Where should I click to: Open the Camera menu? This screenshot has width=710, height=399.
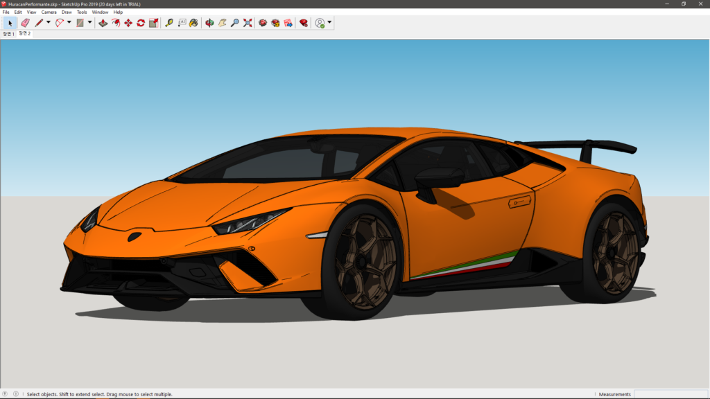[49, 12]
